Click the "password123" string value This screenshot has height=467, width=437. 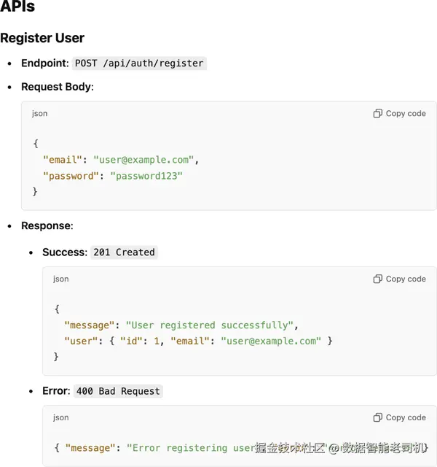(146, 176)
